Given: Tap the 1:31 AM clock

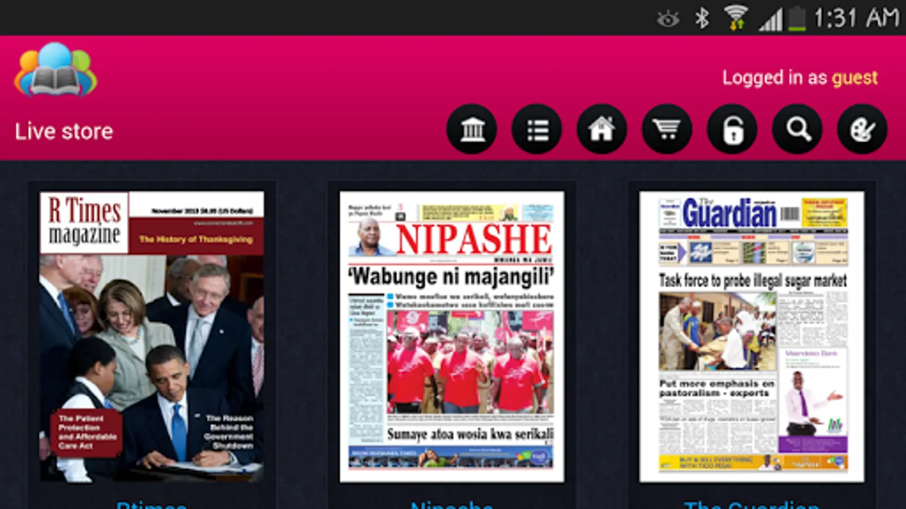Looking at the screenshot, I should point(856,18).
